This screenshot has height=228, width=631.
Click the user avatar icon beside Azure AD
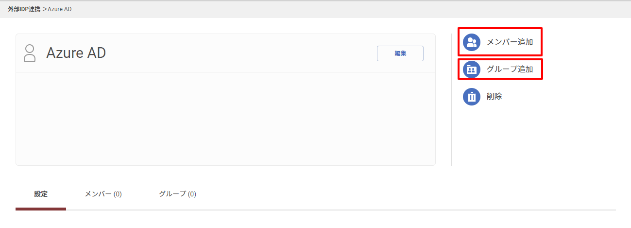(x=30, y=53)
